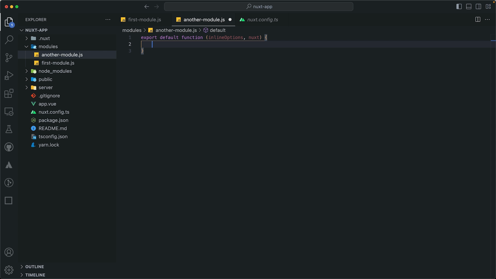Image resolution: width=496 pixels, height=279 pixels.
Task: Click the nuxt-app command center search box
Action: pyautogui.click(x=259, y=7)
